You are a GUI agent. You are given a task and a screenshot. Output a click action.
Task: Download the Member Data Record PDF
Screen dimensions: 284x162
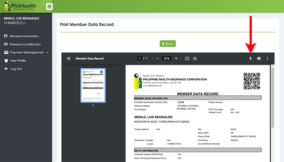(x=251, y=58)
